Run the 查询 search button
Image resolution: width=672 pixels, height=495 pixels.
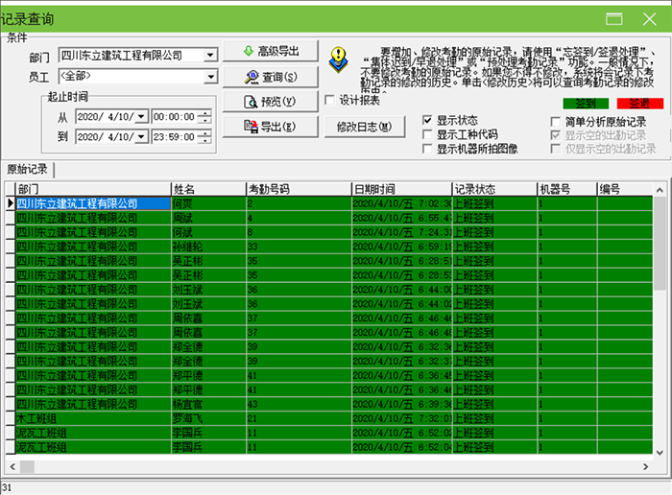pos(272,77)
